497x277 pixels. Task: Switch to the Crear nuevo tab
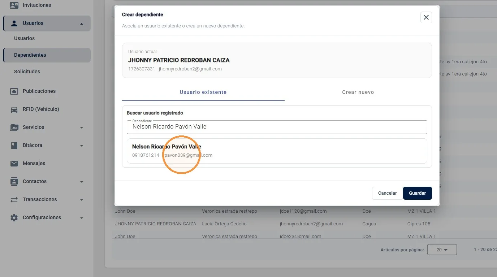(358, 92)
